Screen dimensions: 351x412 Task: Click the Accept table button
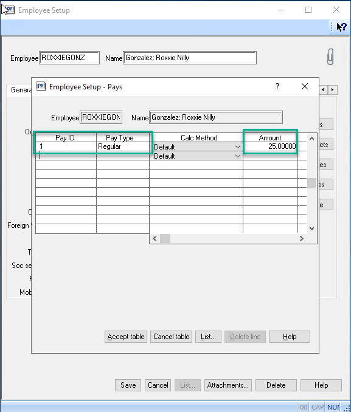click(126, 337)
